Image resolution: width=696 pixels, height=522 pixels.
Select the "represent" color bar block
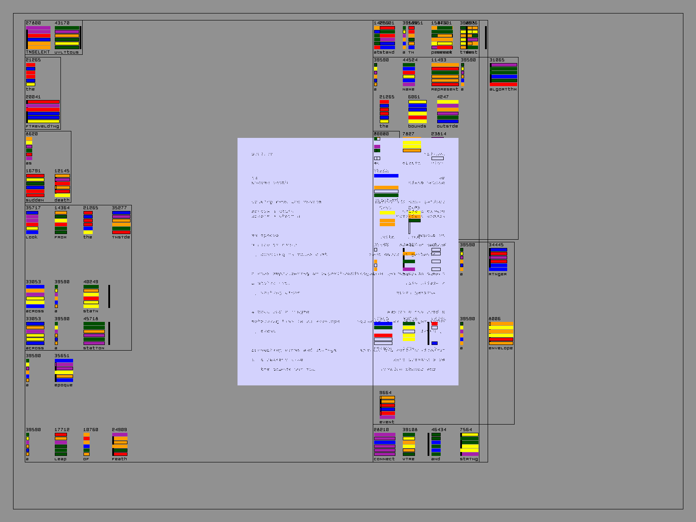[445, 74]
